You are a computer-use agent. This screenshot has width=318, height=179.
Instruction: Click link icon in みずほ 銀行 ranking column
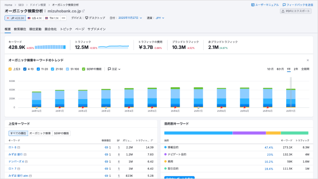click(x=107, y=154)
